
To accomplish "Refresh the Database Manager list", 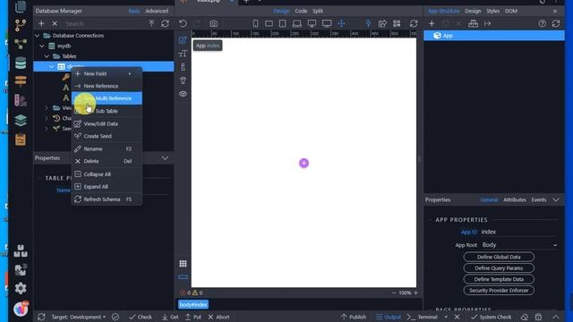I will click(165, 24).
